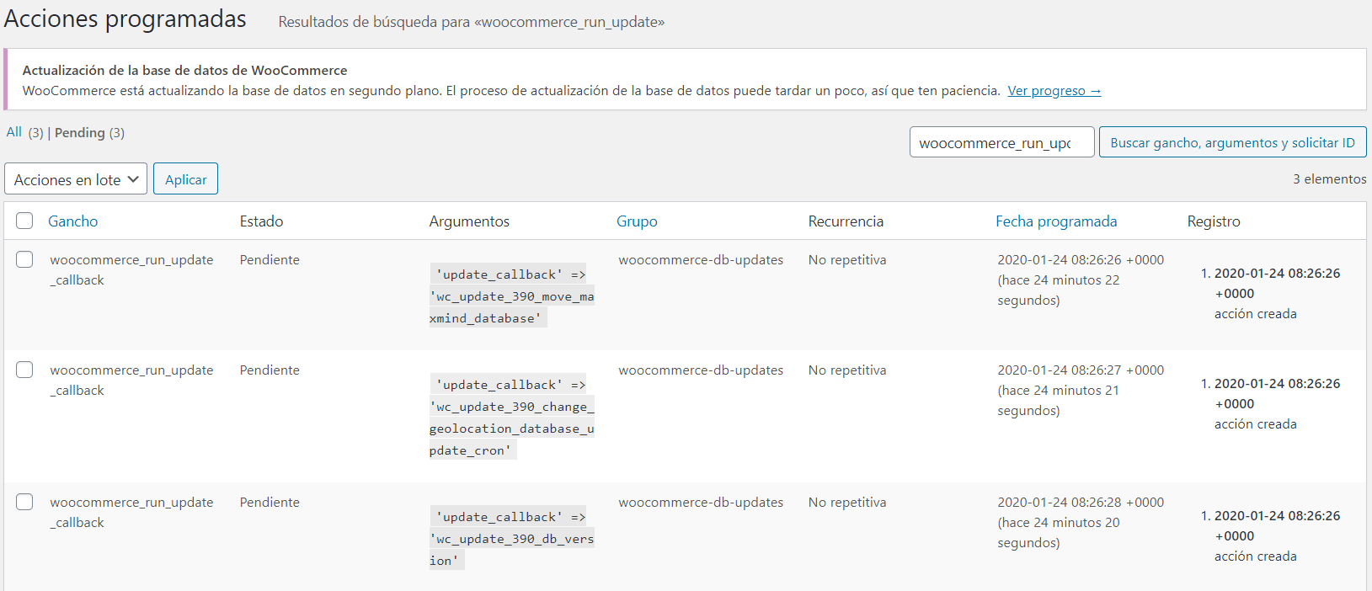The height and width of the screenshot is (591, 1372).
Task: Click Pendiente status in maxmind_database row
Action: 270,260
